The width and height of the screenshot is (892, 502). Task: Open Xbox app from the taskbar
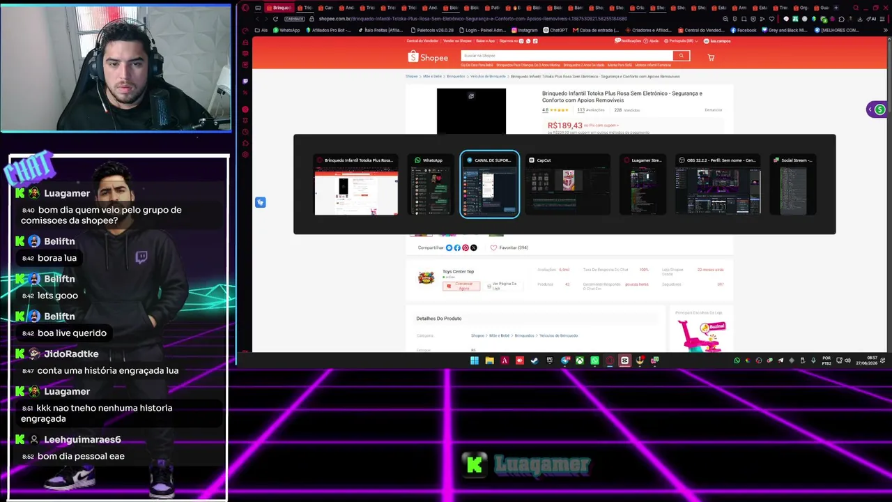(x=580, y=360)
